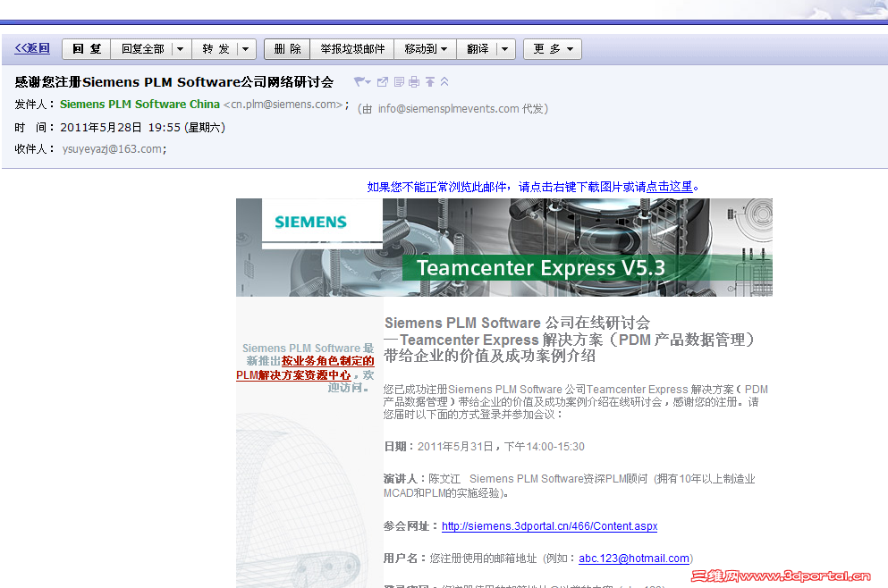Click the abc.123@hotmail.com example link

634,559
